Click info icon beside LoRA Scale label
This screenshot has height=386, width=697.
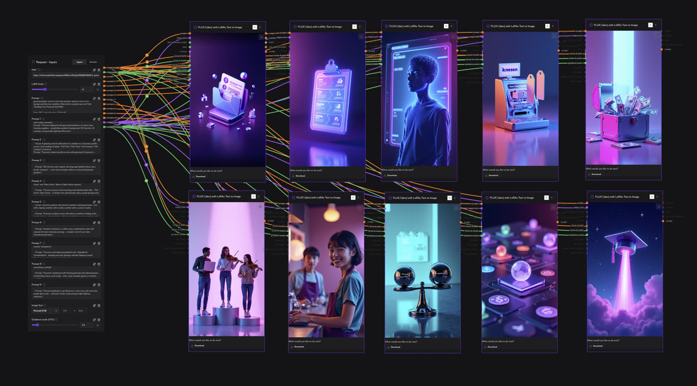click(45, 84)
